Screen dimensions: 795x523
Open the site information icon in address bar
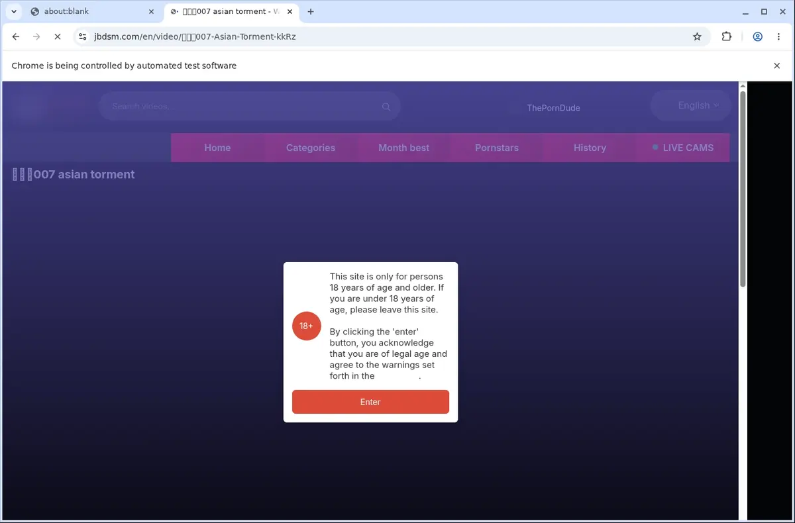click(82, 37)
